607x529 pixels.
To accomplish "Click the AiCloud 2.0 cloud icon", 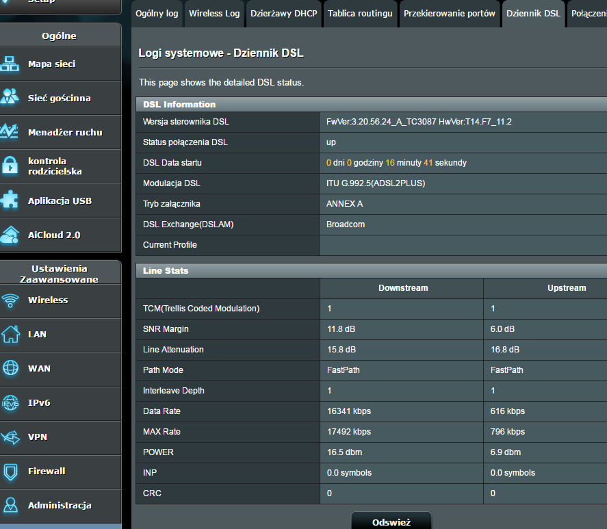I will pyautogui.click(x=10, y=235).
